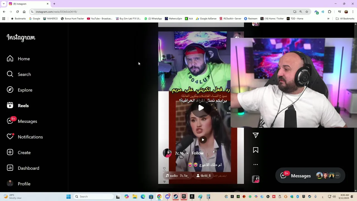Open a new browser tab
Screen dimensions: 357x201
(54, 4)
